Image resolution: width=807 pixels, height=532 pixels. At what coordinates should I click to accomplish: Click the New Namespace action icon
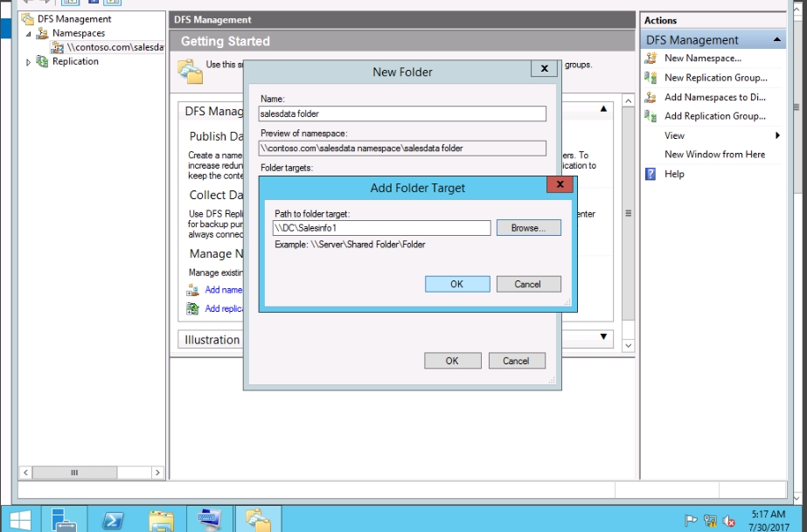(650, 59)
